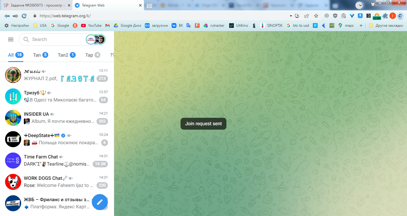Switch to the Тар folder tab
Viewport: 407px width, 216px height.
pyautogui.click(x=93, y=55)
